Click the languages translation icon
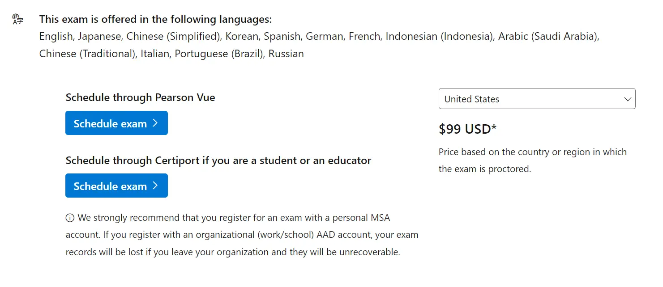This screenshot has height=287, width=663. [18, 19]
